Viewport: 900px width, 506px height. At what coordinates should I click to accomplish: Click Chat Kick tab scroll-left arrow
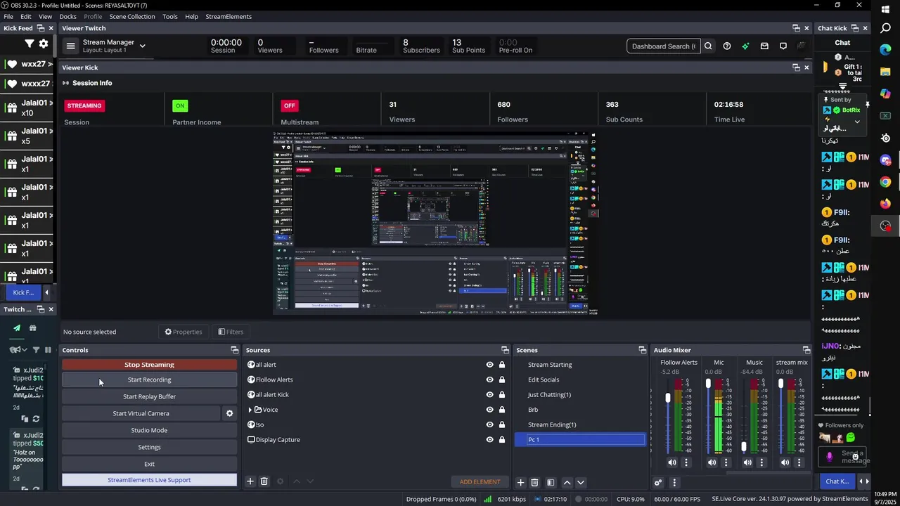861,481
